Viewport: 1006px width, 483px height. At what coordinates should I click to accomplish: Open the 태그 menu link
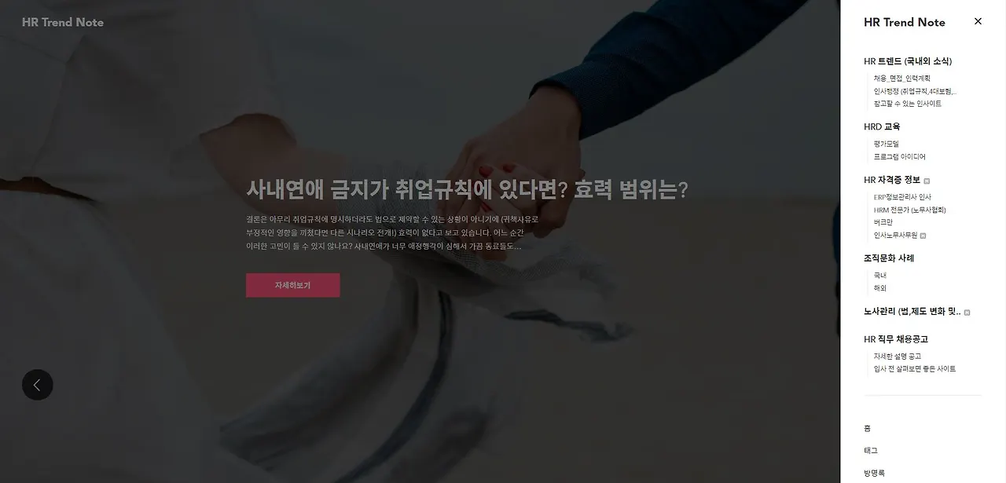click(871, 451)
